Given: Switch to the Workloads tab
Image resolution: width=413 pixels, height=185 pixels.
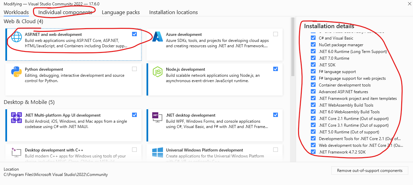Looking at the screenshot, I should tap(16, 12).
